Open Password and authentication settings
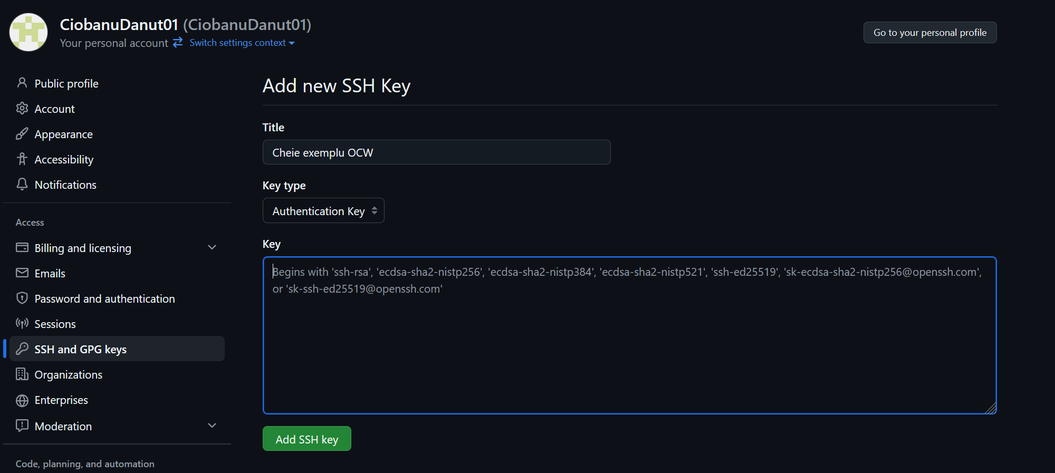The width and height of the screenshot is (1055, 473). (x=104, y=299)
